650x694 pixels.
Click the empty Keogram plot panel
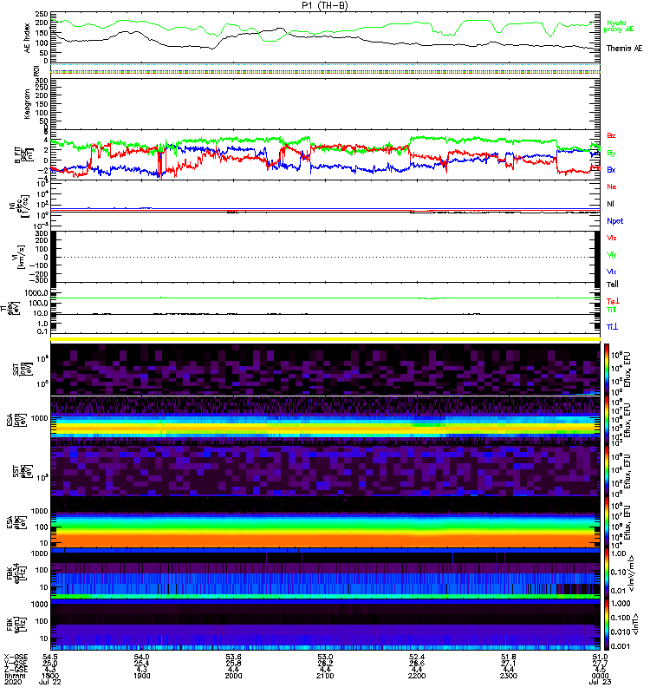pos(325,104)
